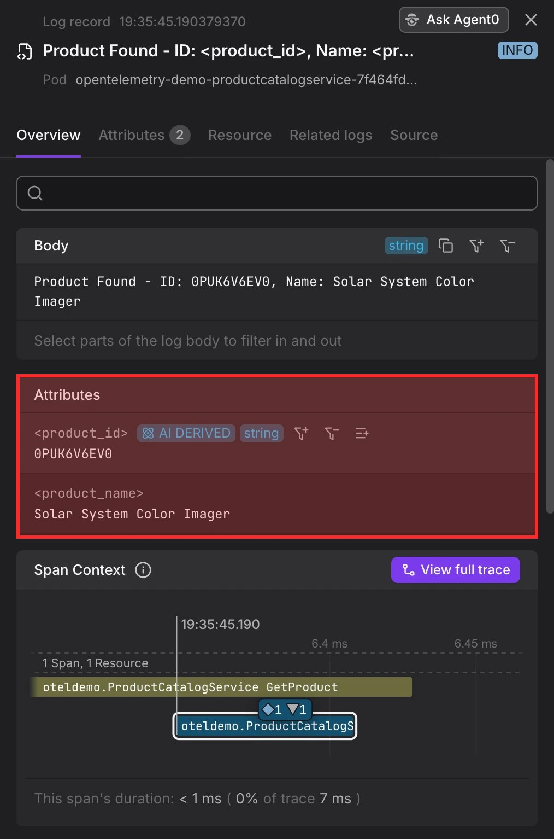554x839 pixels.
Task: Click the INFO severity badge
Action: pyautogui.click(x=517, y=50)
